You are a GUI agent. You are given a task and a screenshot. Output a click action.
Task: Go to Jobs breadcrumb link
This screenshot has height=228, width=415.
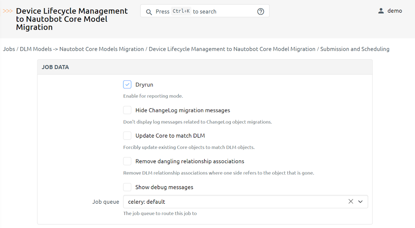click(9, 49)
